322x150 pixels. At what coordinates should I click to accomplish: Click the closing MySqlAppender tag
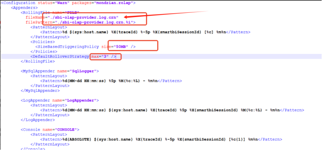pyautogui.click(x=40, y=90)
